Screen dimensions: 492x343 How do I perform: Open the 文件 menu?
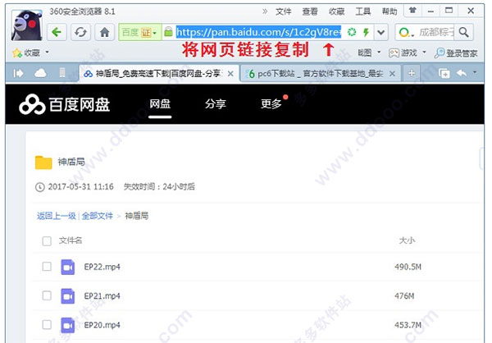click(284, 11)
